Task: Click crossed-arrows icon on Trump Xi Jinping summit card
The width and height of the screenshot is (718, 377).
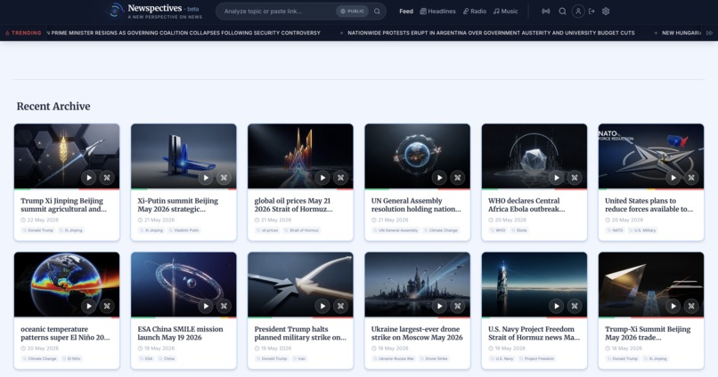Action: (x=107, y=178)
